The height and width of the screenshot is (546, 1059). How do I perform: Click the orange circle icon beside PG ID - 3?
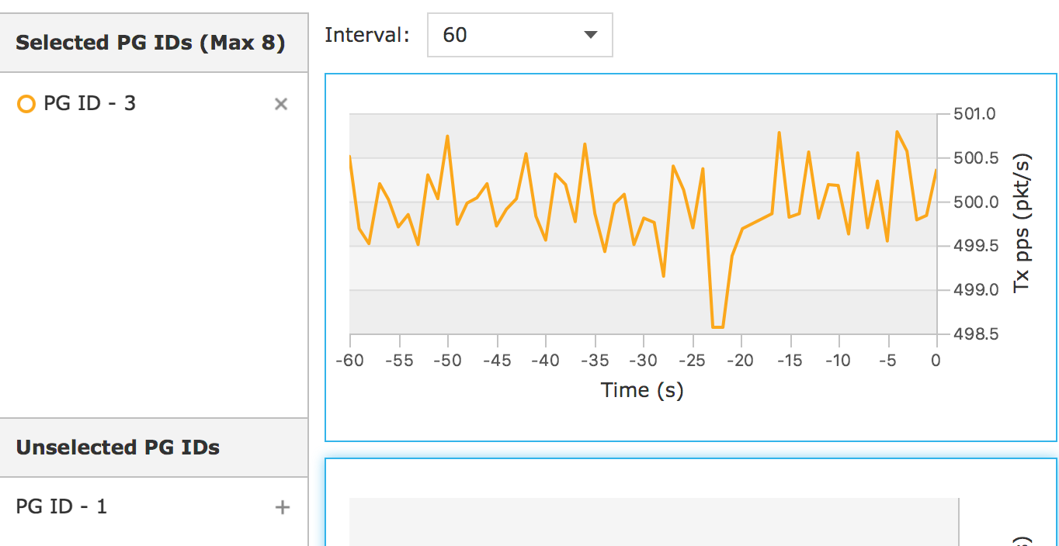click(27, 103)
